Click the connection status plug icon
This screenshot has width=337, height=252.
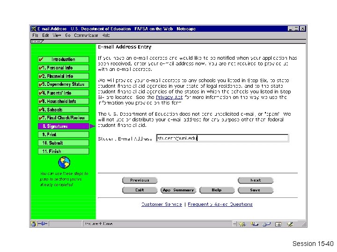pos(43,224)
